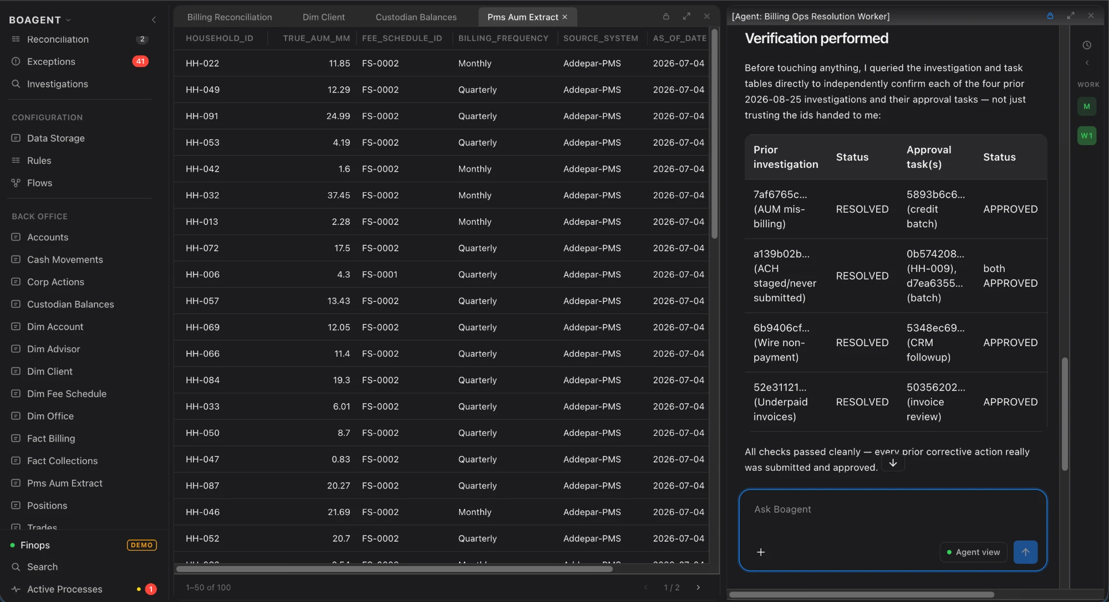Sort by FEE_SCHEDULE_ID column header
Viewport: 1109px width, 602px height.
(x=402, y=38)
